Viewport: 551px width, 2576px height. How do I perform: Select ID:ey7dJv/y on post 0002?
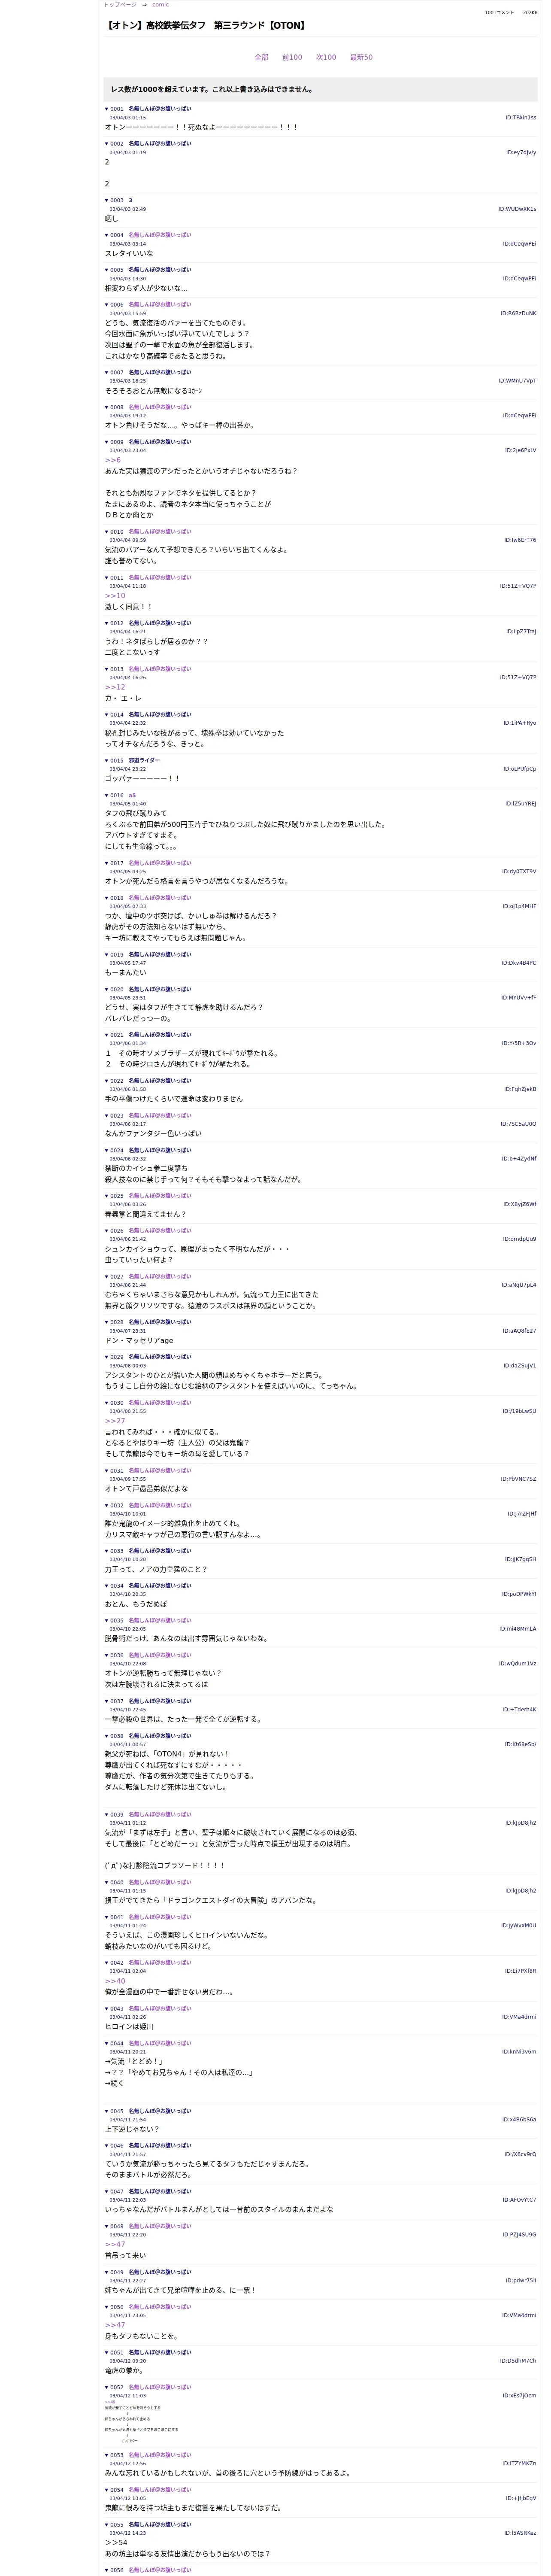click(x=520, y=153)
